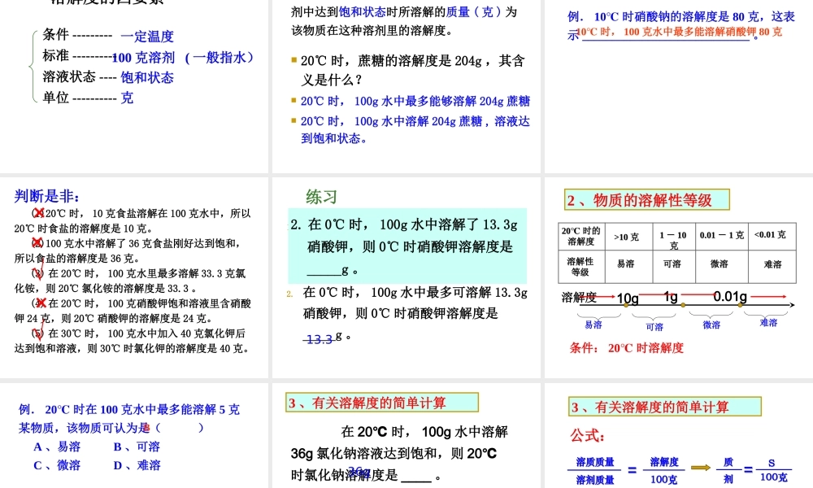Image resolution: width=813 pixels, height=488 pixels.
Task: Click the answer 100g 水中最多能够溶解 204g 蔗糖
Action: 415,101
